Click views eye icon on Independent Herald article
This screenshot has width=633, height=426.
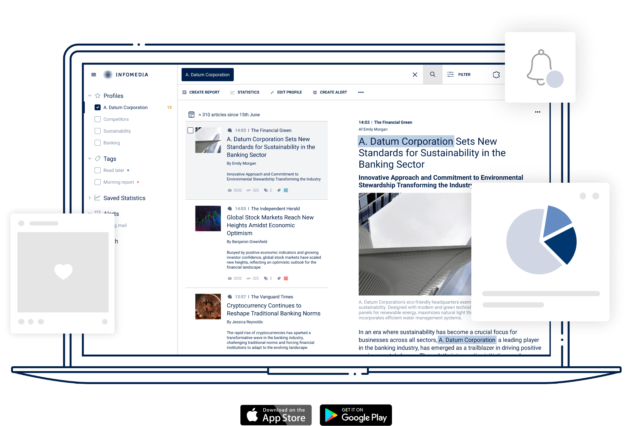tap(230, 278)
